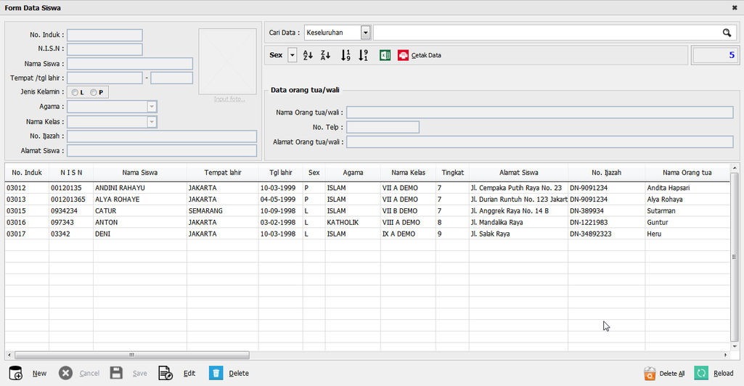The width and height of the screenshot is (744, 386).
Task: Click the Cetak Data print button
Action: click(420, 55)
